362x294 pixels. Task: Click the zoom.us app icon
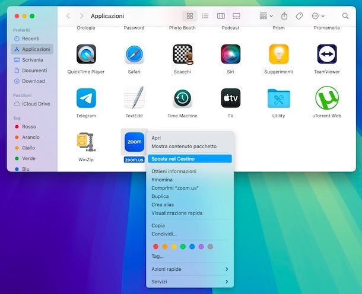[x=134, y=142]
